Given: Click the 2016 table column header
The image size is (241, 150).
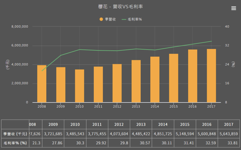Looking at the screenshot, I should [207, 125].
